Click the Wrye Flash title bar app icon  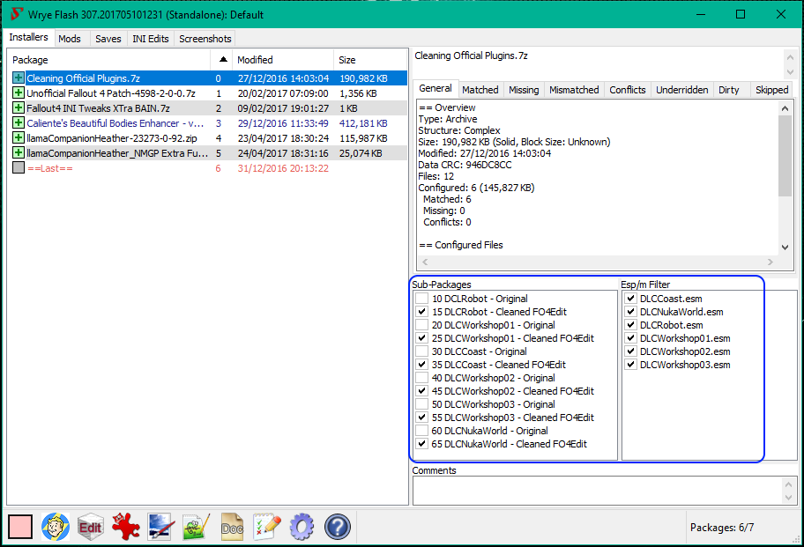click(17, 14)
